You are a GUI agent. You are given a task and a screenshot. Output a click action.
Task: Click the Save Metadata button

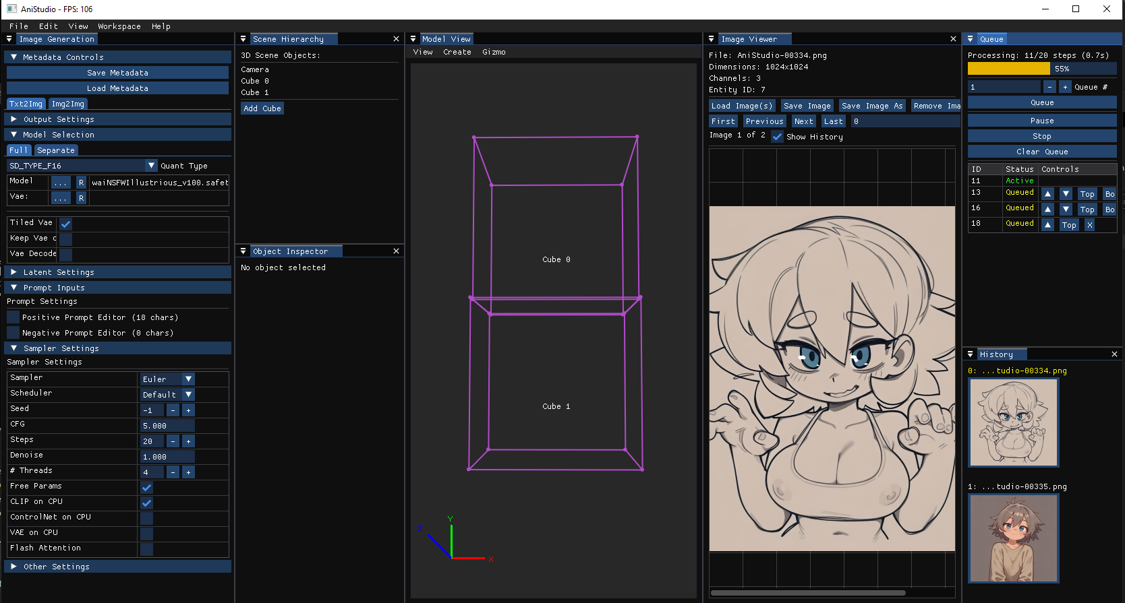pos(117,73)
